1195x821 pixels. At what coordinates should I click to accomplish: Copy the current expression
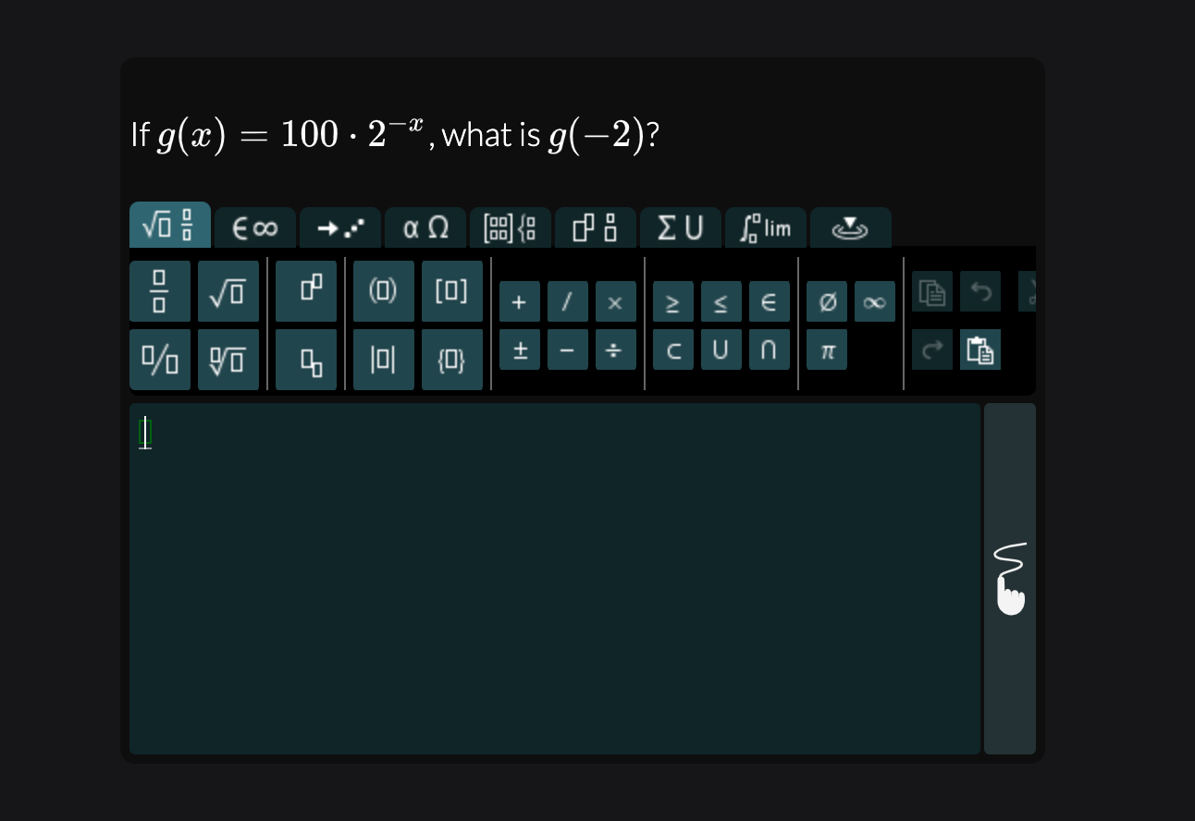point(933,291)
